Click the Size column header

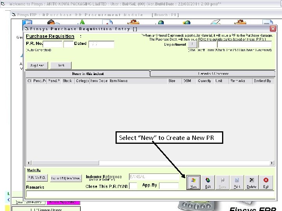click(x=174, y=81)
